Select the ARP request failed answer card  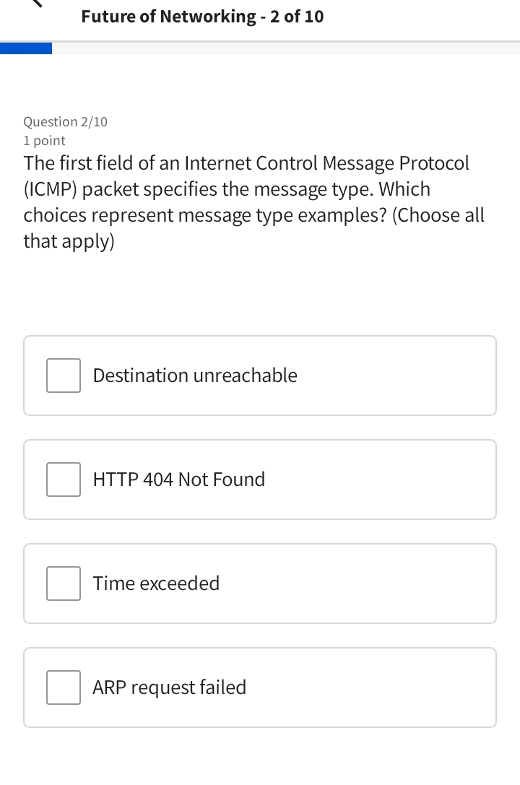tap(260, 687)
